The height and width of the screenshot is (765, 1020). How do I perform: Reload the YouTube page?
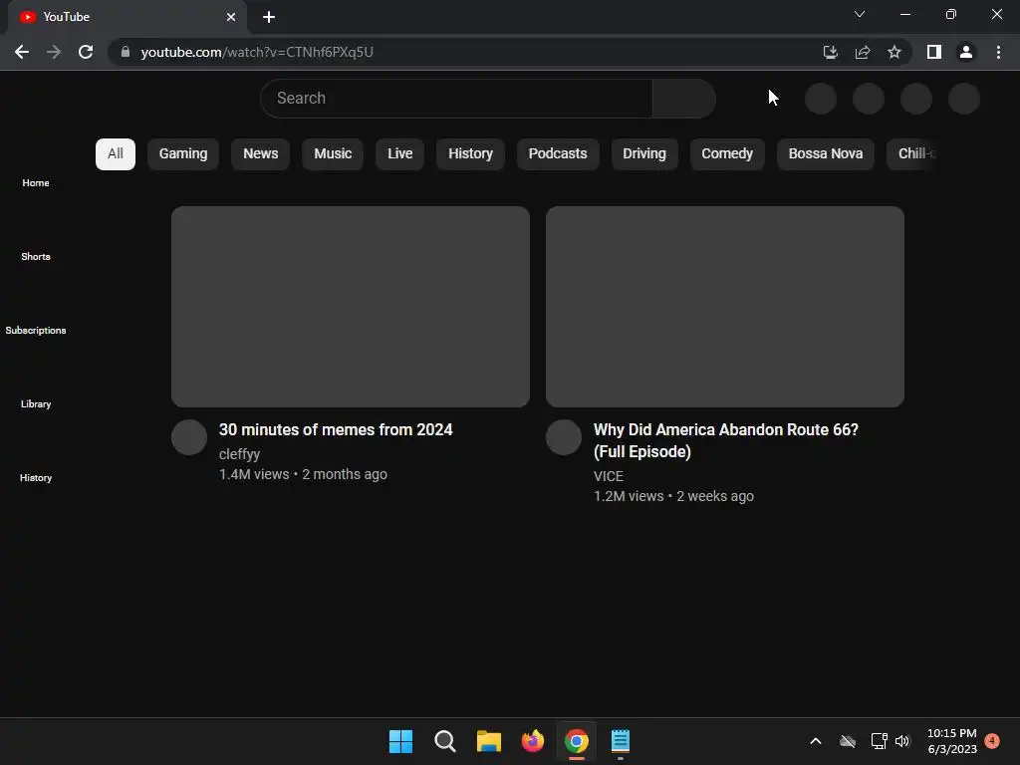pos(86,52)
